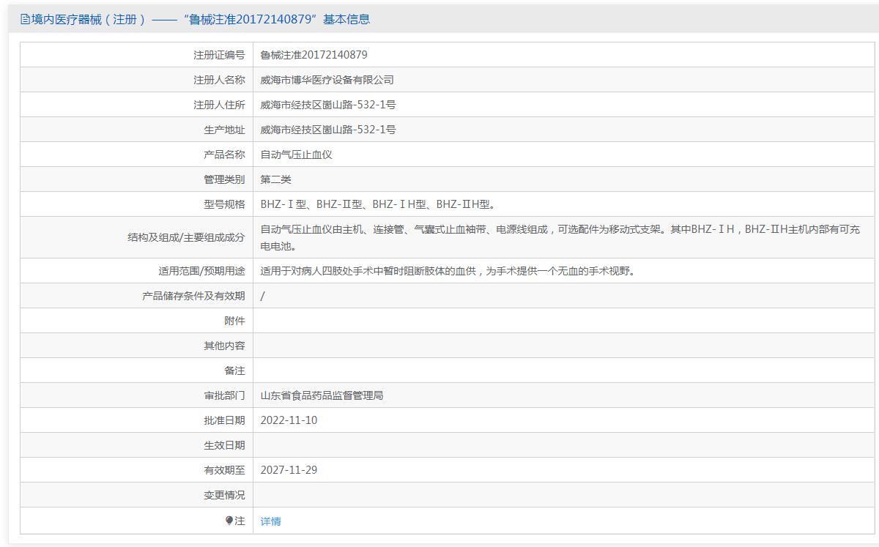
Task: Select expiry date 2027-11-29
Action: coord(289,470)
